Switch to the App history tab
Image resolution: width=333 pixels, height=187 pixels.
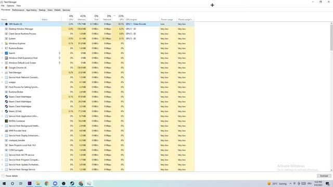tap(31, 10)
